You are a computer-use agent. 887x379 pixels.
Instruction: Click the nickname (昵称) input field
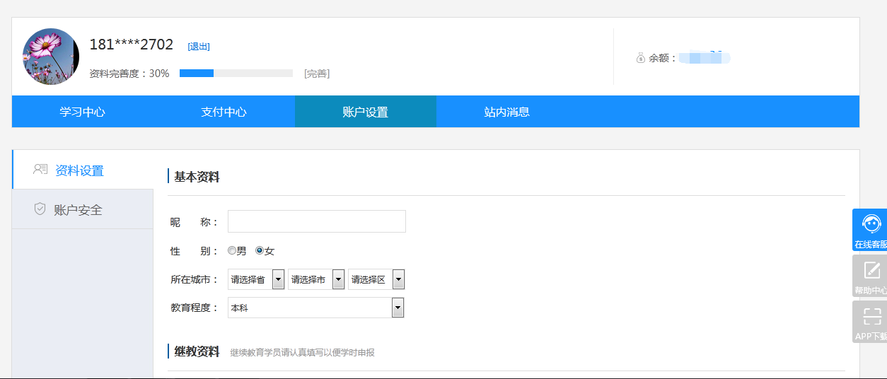(316, 221)
